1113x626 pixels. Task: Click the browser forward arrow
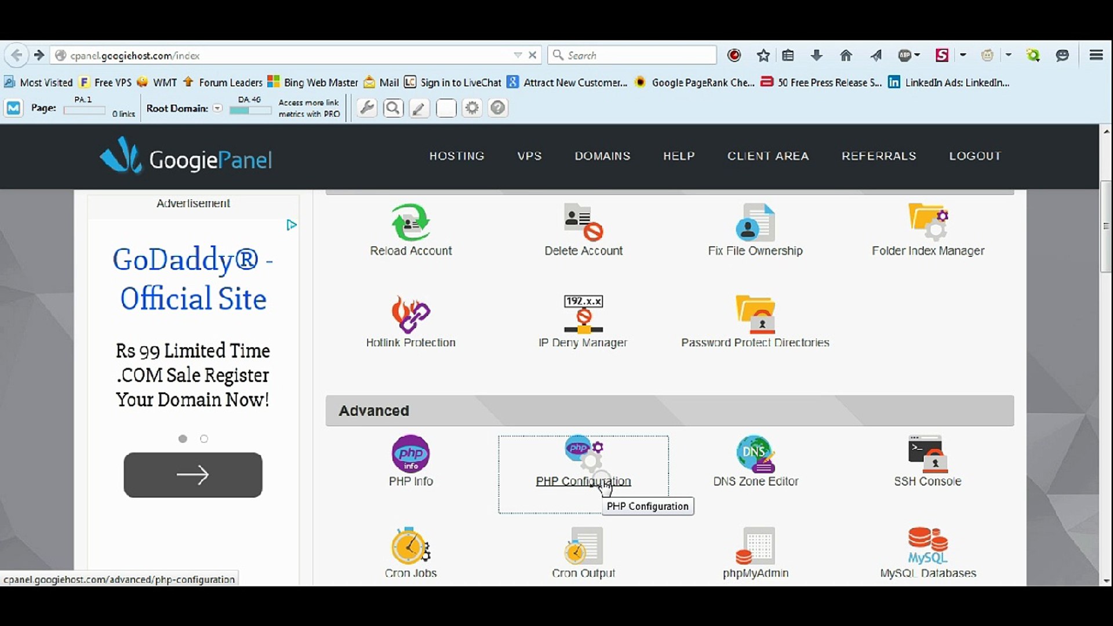(x=39, y=55)
